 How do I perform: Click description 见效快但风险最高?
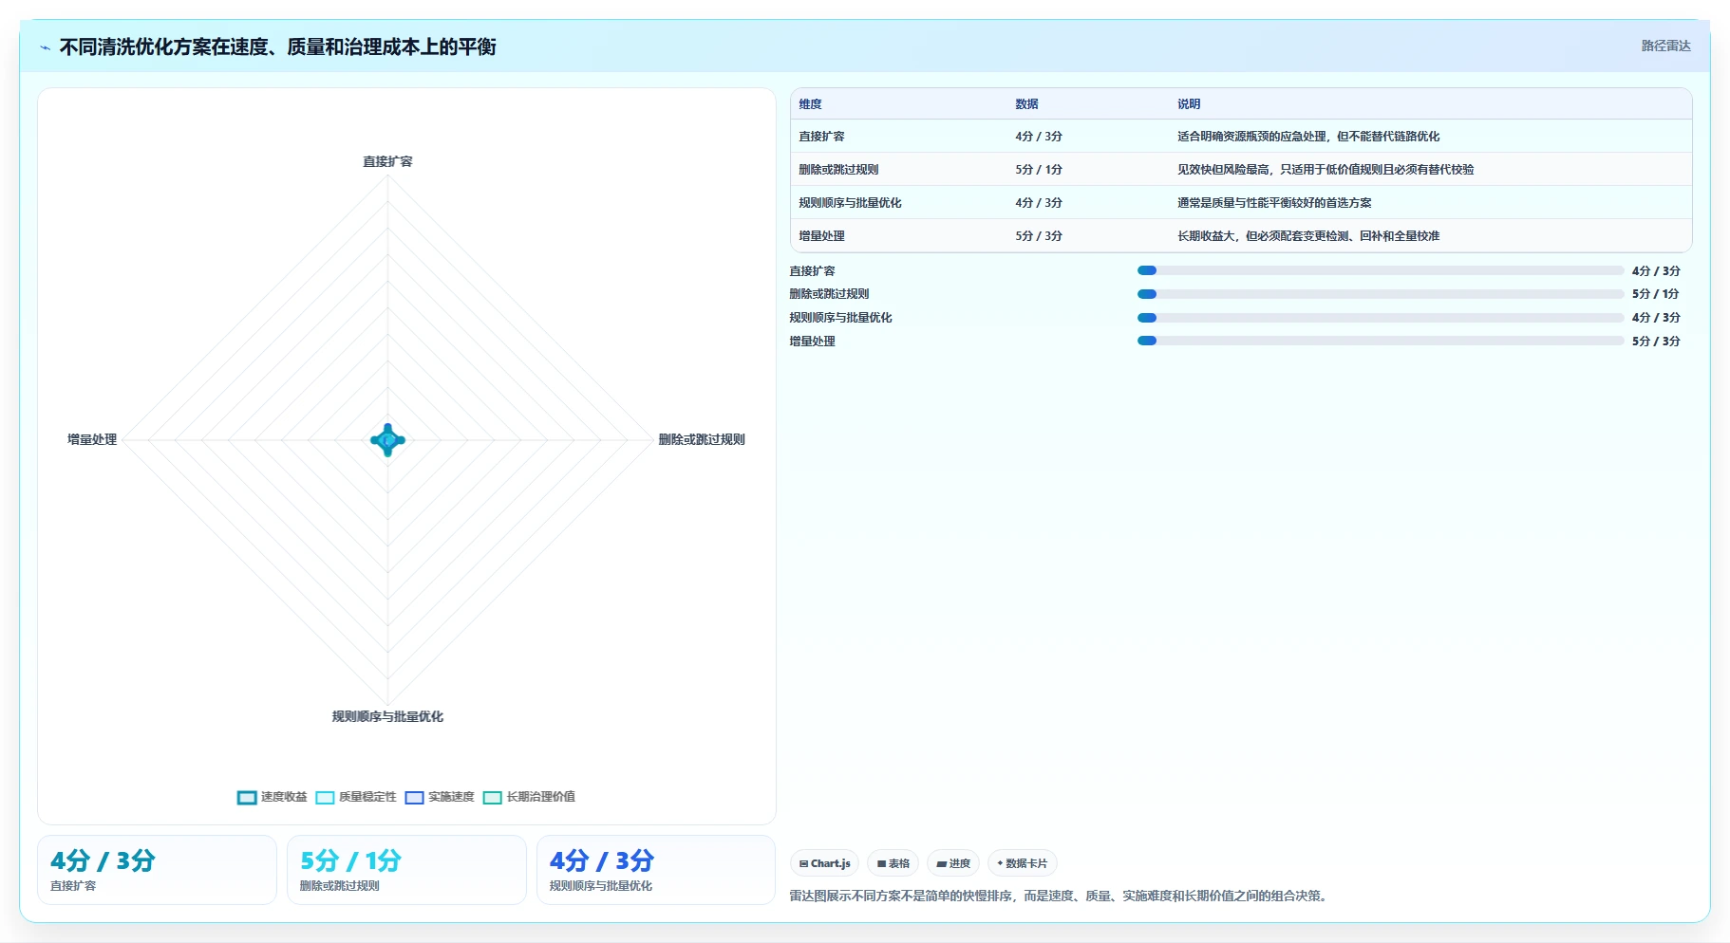[1326, 170]
